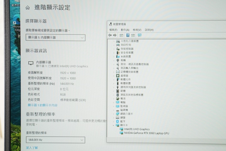Image resolution: width=226 pixels, height=151 pixels.
Task: Click the 人性化介面裝置 category icon
Action: click(118, 41)
